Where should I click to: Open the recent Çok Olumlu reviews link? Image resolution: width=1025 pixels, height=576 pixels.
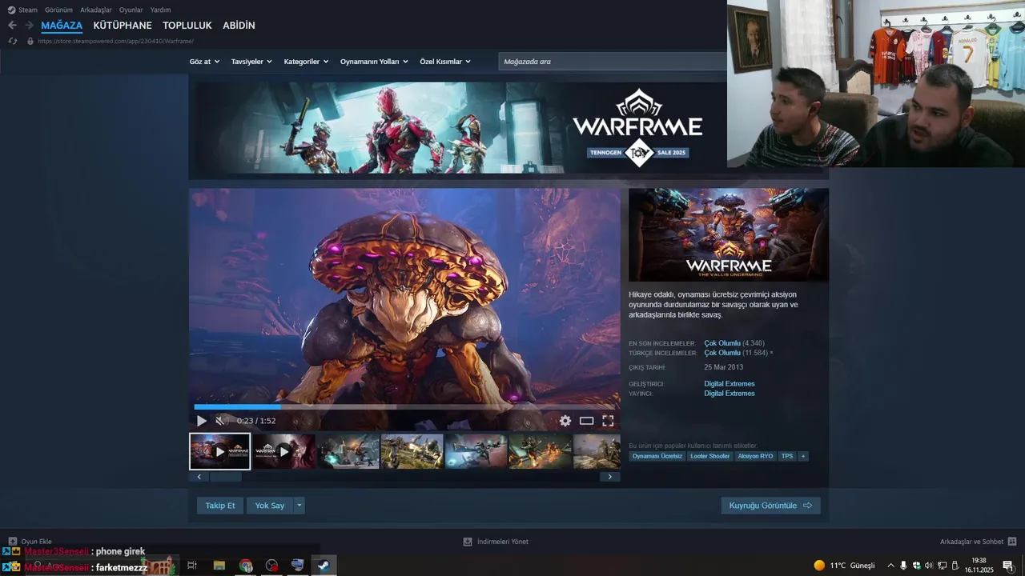pyautogui.click(x=722, y=343)
